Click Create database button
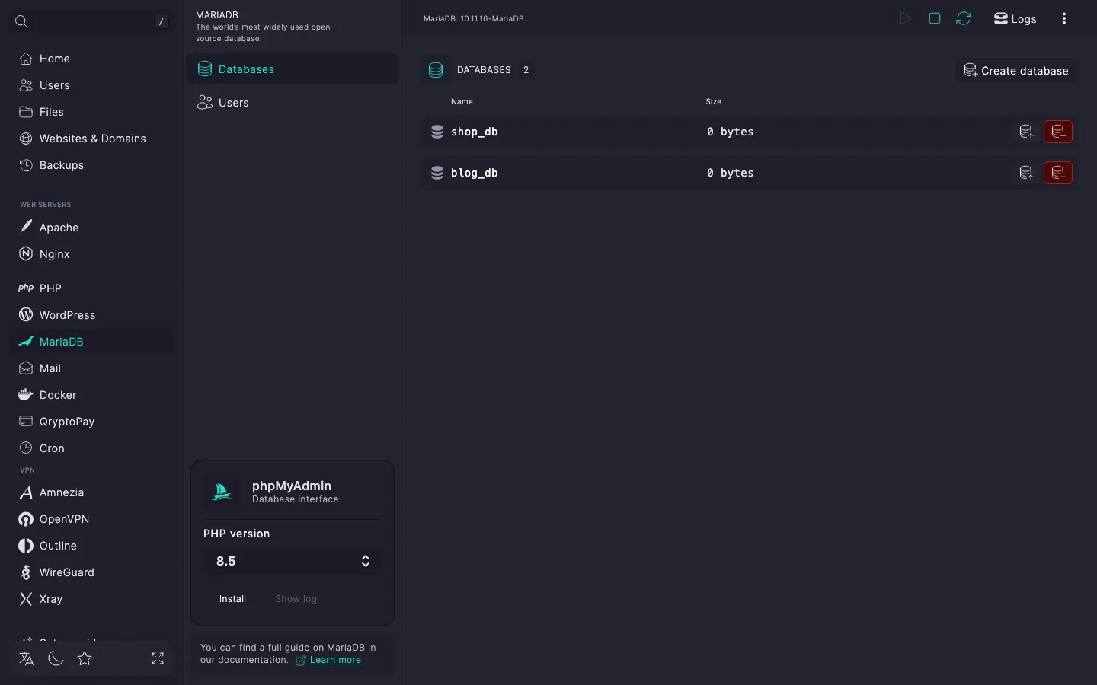 1016,71
